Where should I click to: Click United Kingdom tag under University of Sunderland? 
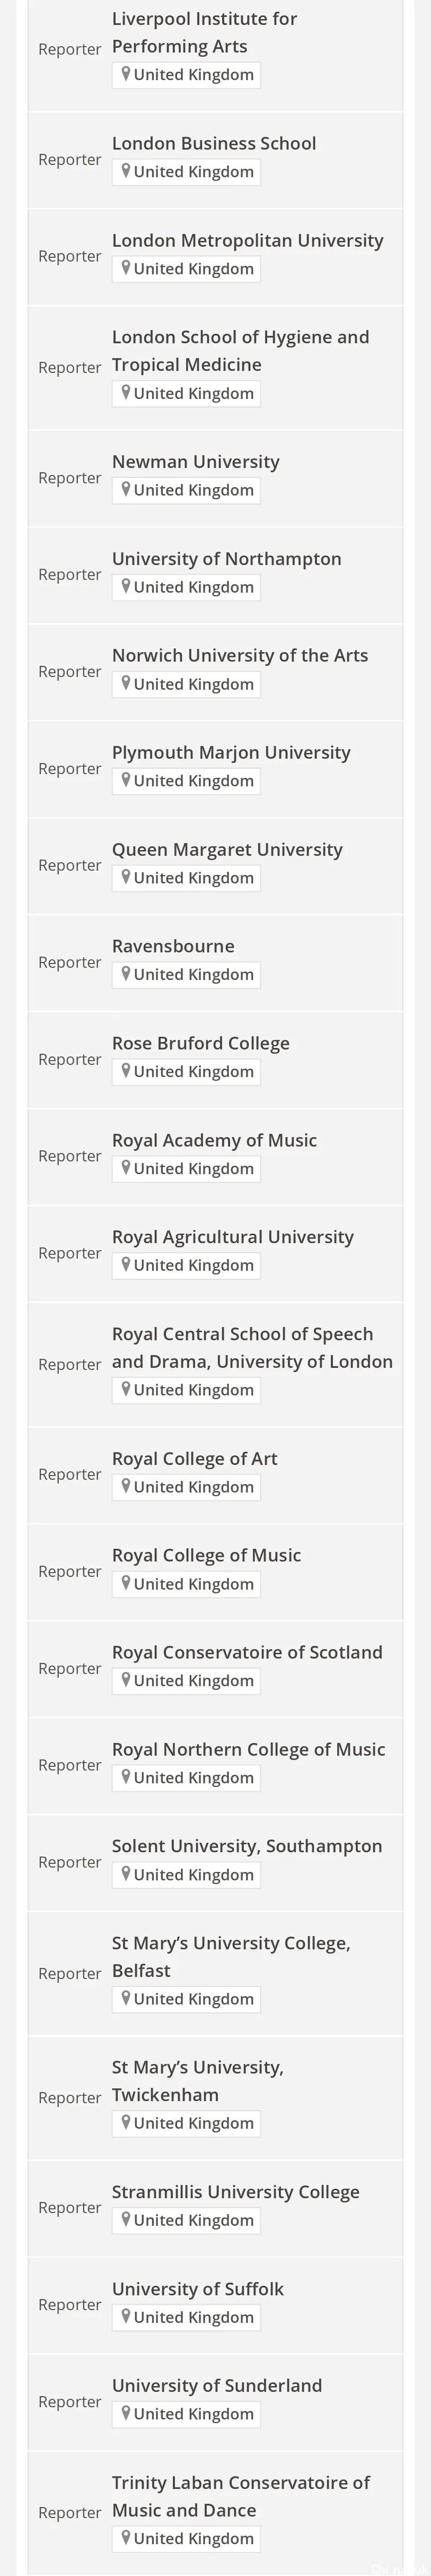(186, 2413)
